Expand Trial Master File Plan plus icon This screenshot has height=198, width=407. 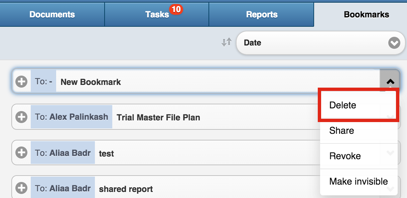[x=21, y=117]
